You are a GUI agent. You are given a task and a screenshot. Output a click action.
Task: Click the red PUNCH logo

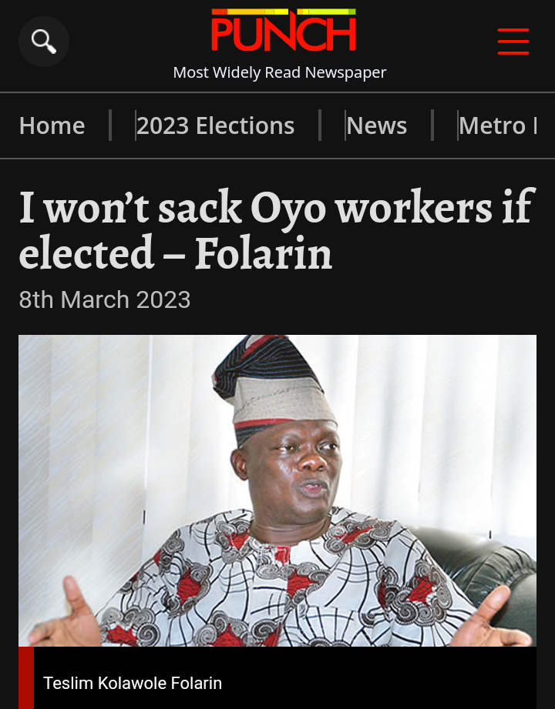click(x=284, y=33)
